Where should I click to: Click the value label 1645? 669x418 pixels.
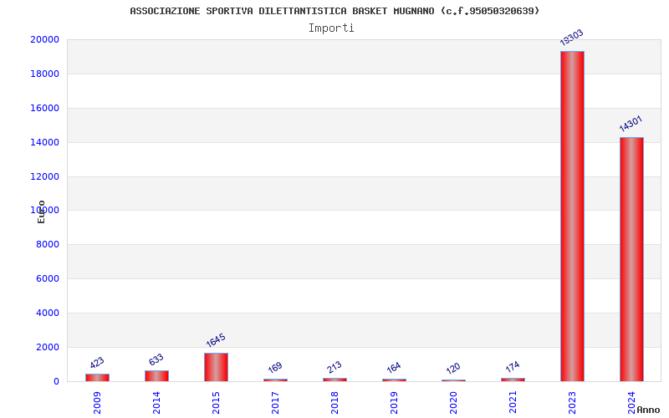[216, 340]
